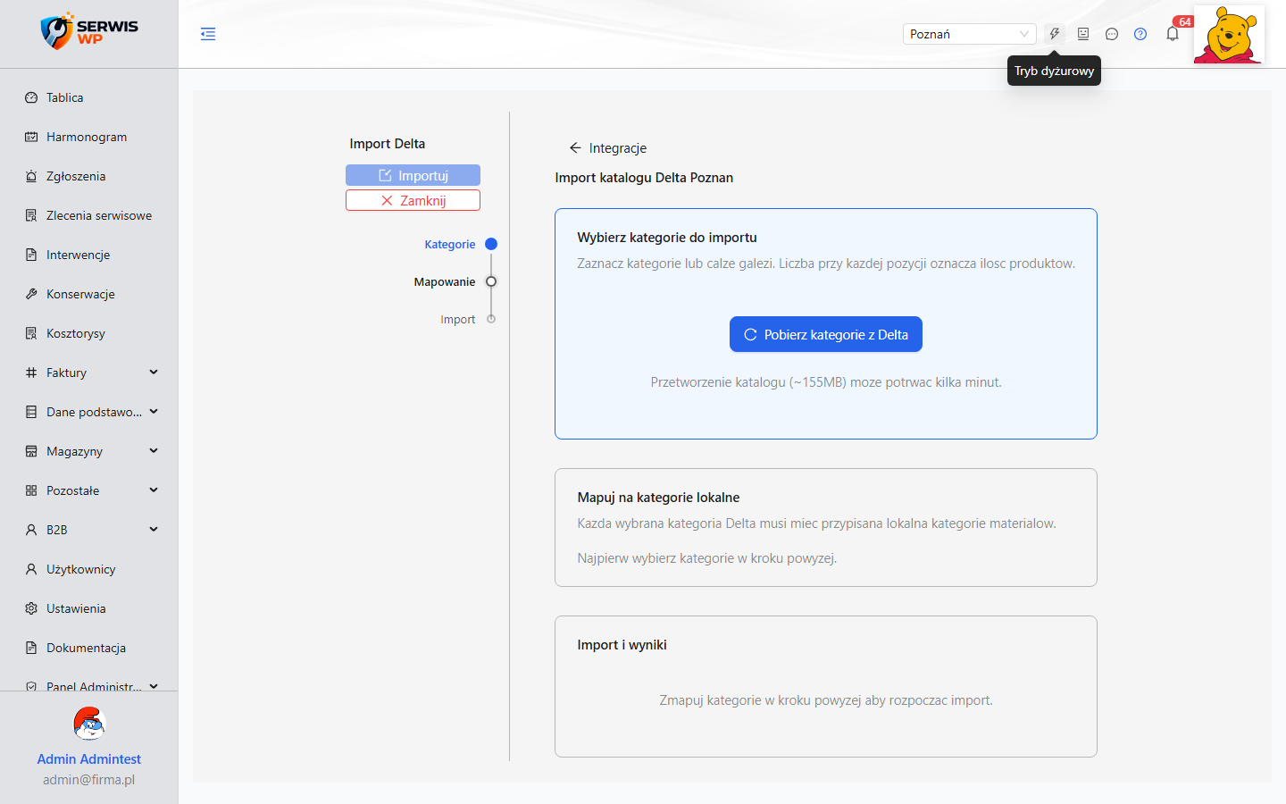Click the Ustawienia gear icon
The height and width of the screenshot is (804, 1286).
pyautogui.click(x=31, y=608)
